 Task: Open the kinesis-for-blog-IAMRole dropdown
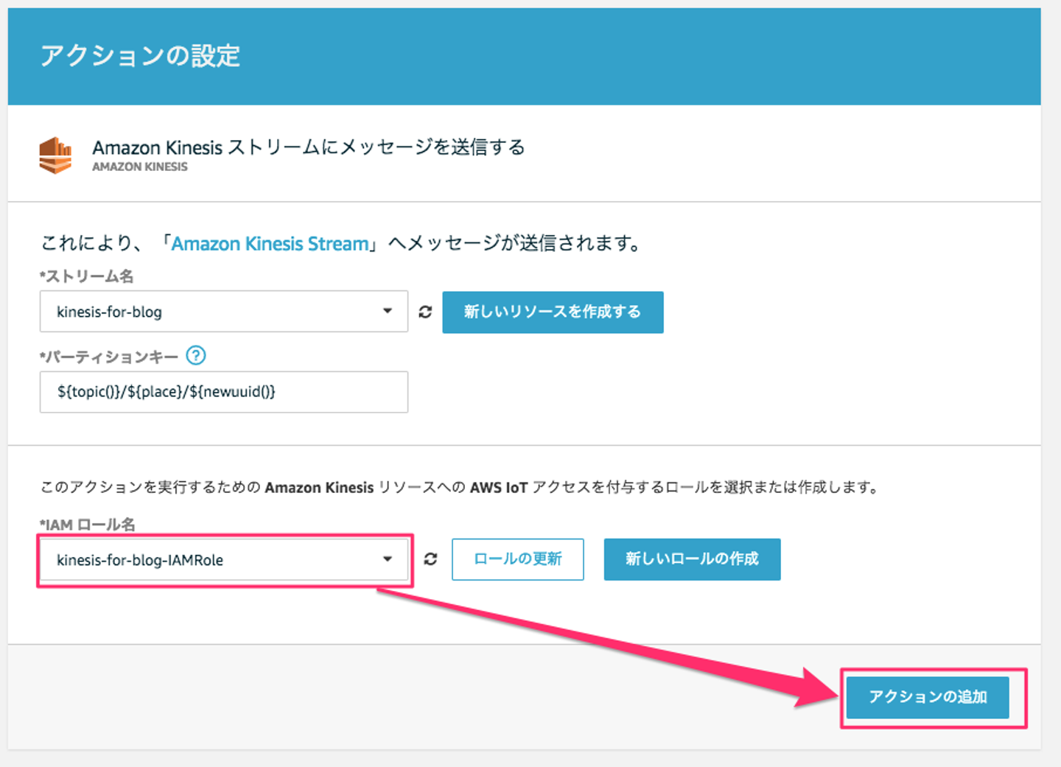[x=387, y=559]
